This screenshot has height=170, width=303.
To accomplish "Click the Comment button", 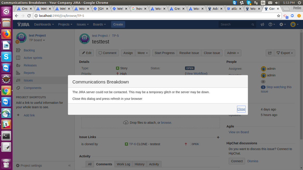I will pyautogui.click(x=107, y=53).
